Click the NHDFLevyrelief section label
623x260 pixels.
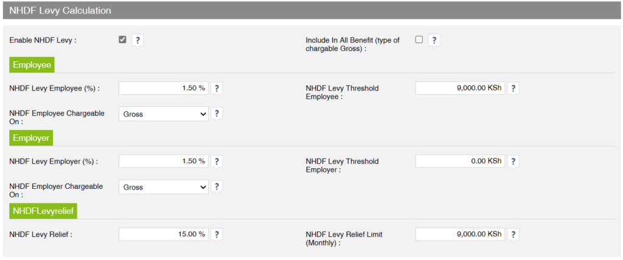tap(43, 211)
